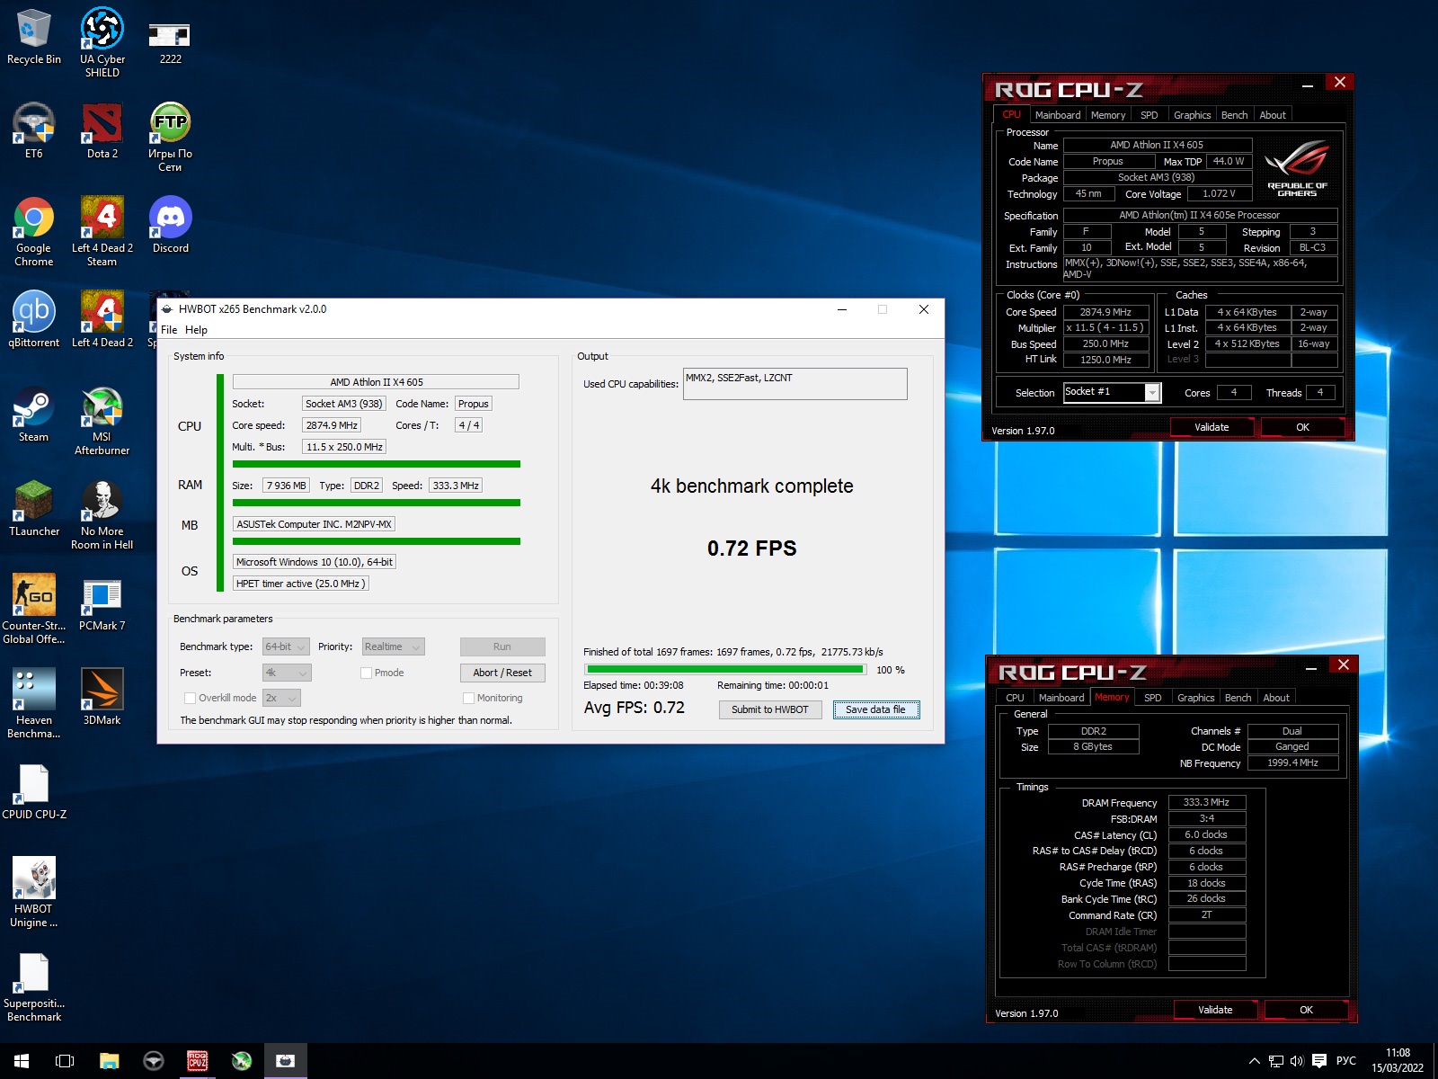This screenshot has width=1438, height=1079.
Task: Launch qBittorrent from desktop
Action: click(x=34, y=319)
